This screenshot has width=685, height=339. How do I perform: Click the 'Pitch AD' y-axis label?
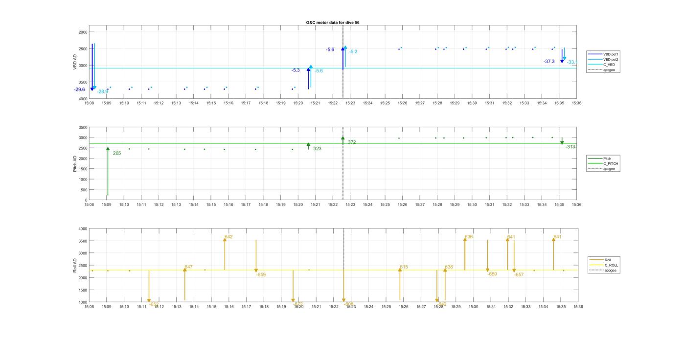coord(75,163)
